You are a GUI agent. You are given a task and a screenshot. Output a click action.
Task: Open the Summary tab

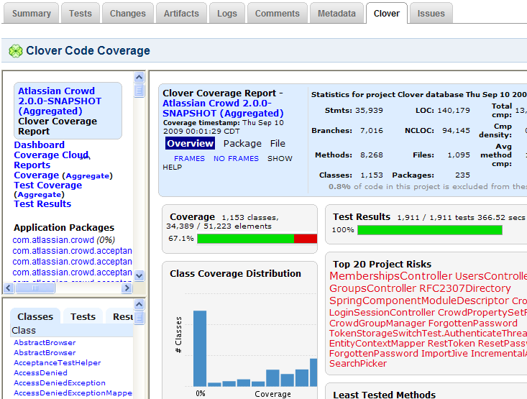tap(31, 14)
